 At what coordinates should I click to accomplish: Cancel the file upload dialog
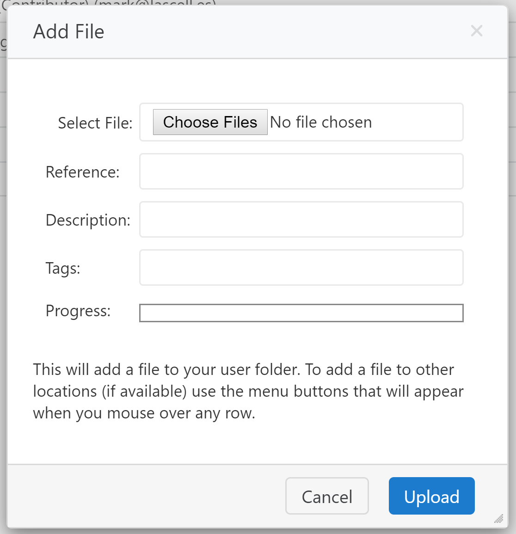327,496
